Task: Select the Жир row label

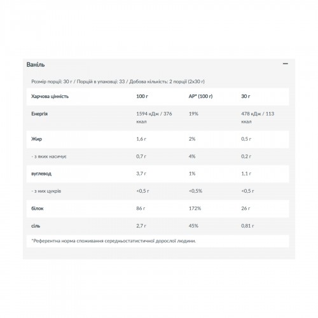Action: pyautogui.click(x=36, y=139)
